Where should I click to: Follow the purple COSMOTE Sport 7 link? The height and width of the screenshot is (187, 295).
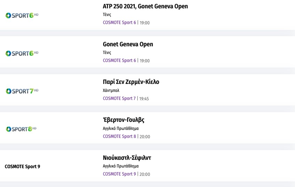point(119,99)
